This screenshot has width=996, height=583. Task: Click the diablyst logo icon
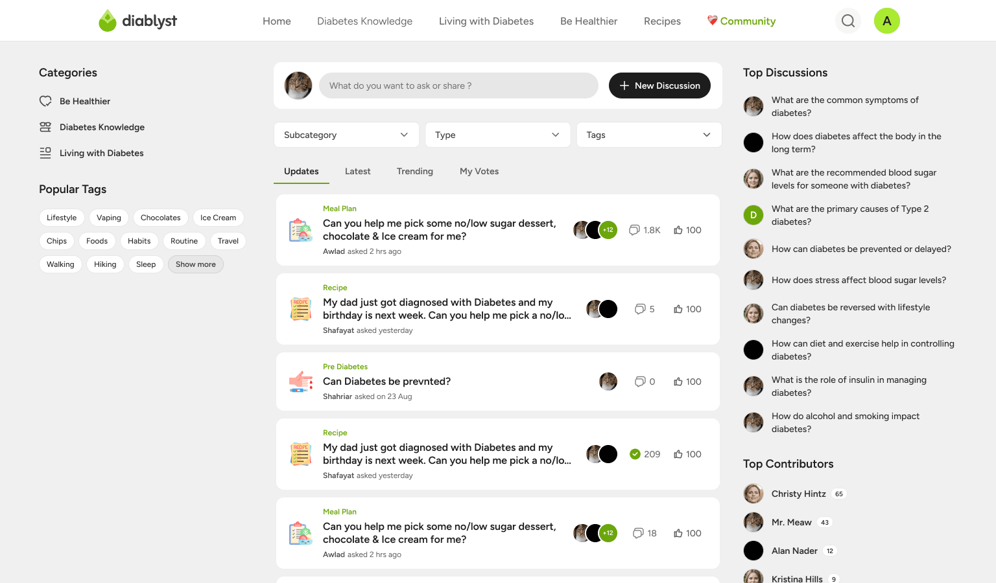point(108,20)
